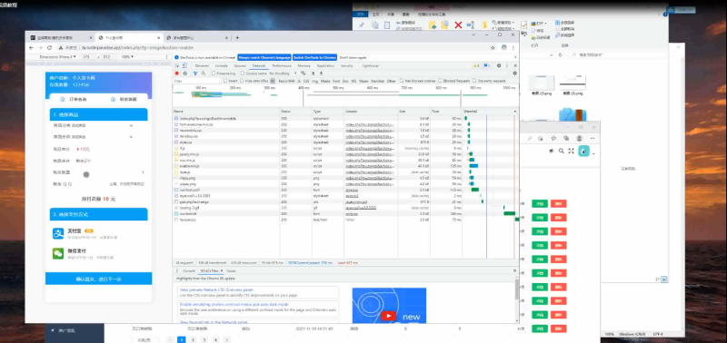The height and width of the screenshot is (343, 727).
Task: Click Don't show again button
Action: tap(353, 57)
